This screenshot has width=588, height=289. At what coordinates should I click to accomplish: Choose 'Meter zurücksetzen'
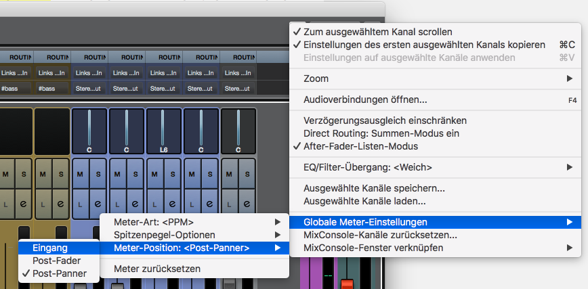click(194, 269)
